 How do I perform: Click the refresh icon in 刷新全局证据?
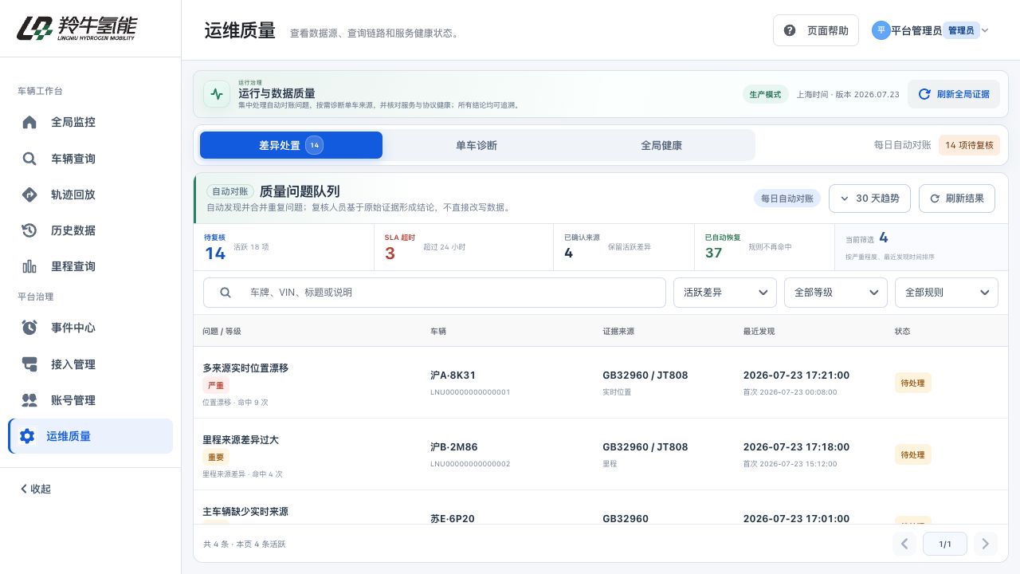pos(924,94)
